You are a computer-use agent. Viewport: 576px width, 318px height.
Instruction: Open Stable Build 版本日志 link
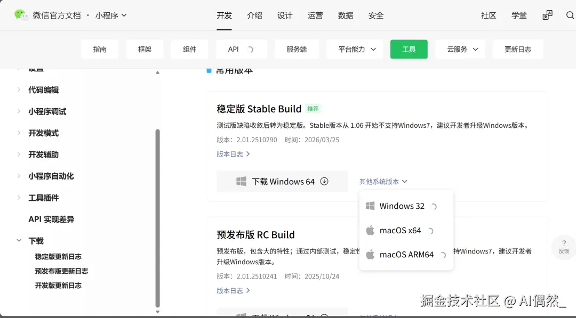[233, 154]
